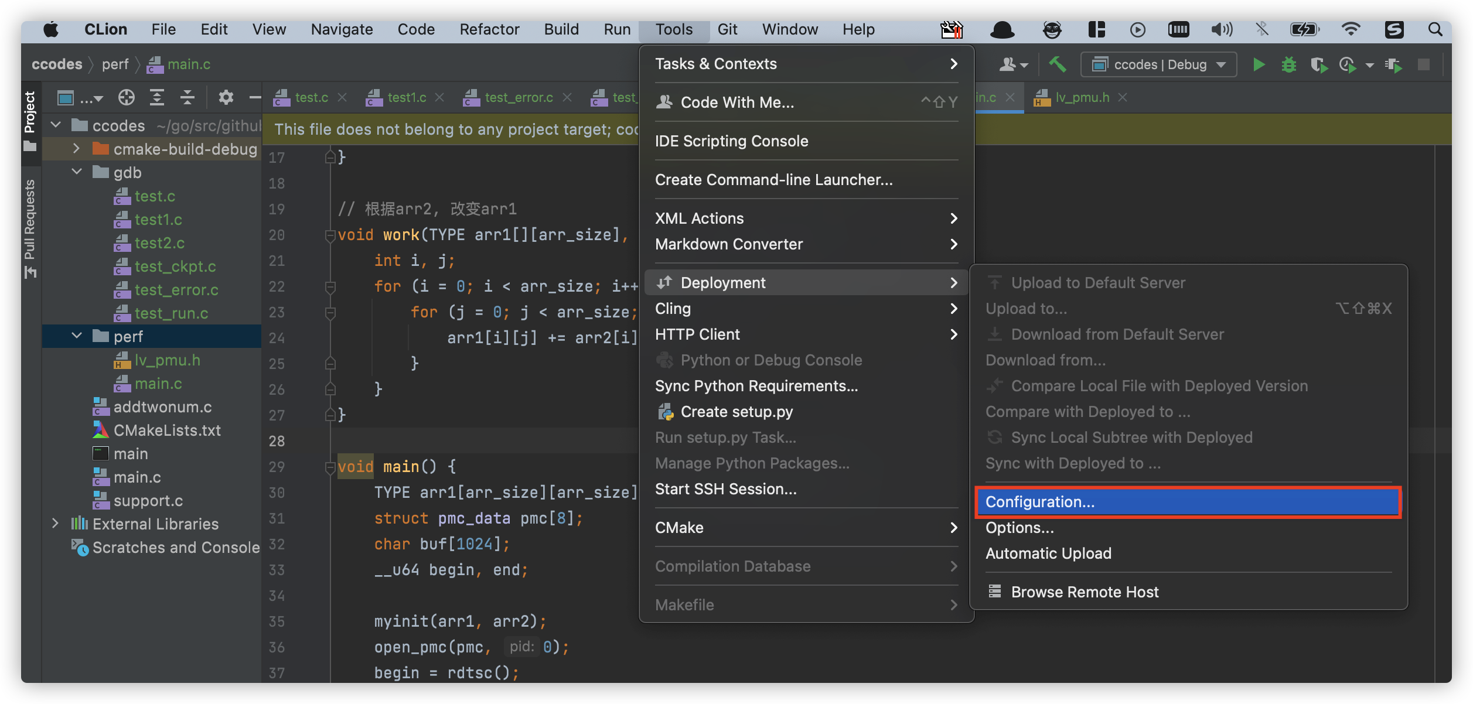Image resolution: width=1473 pixels, height=704 pixels.
Task: Choose Deployment Options... menu item
Action: click(1188, 528)
